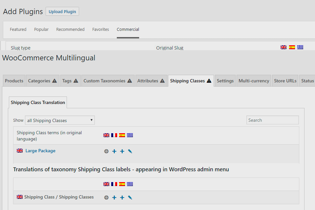This screenshot has height=210, width=315.
Task: Add Spanish translation for Shipping Class labels
Action: (122, 198)
